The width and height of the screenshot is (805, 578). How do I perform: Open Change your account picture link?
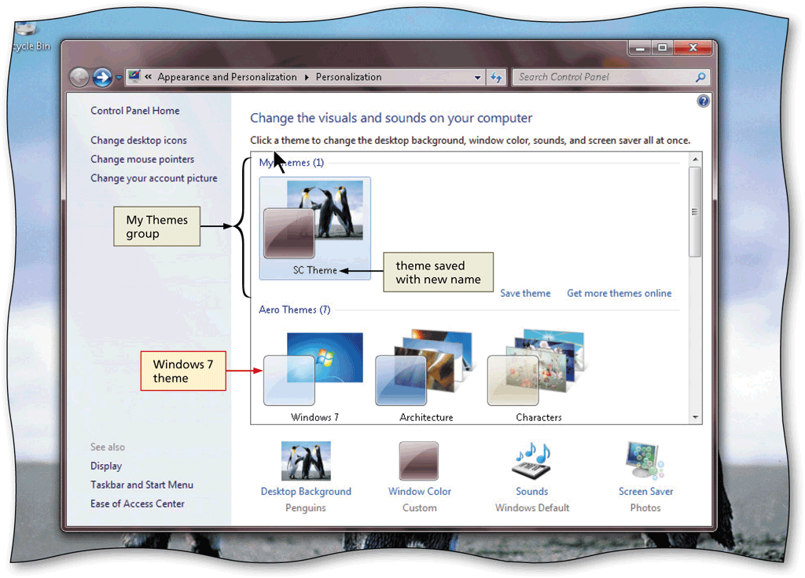pyautogui.click(x=154, y=178)
